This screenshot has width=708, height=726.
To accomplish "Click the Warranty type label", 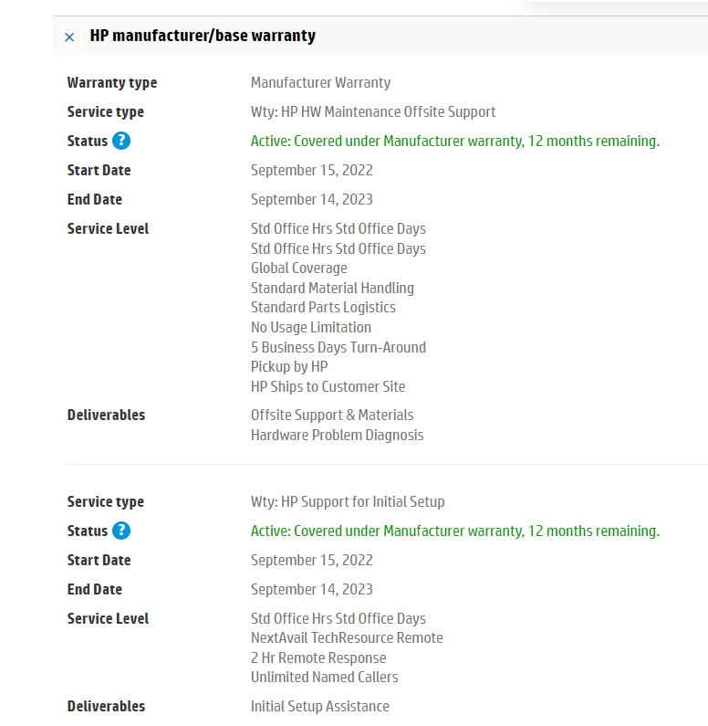I will point(111,82).
